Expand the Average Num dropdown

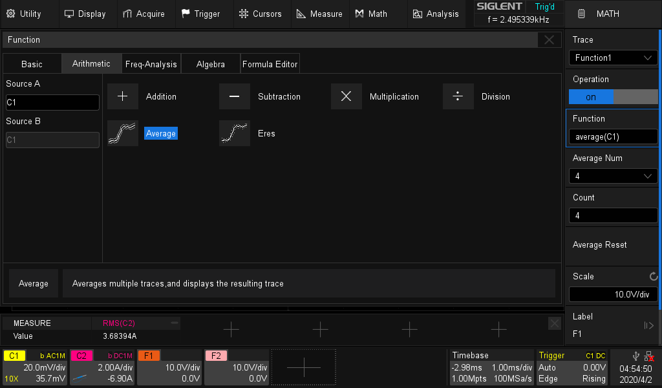(613, 176)
